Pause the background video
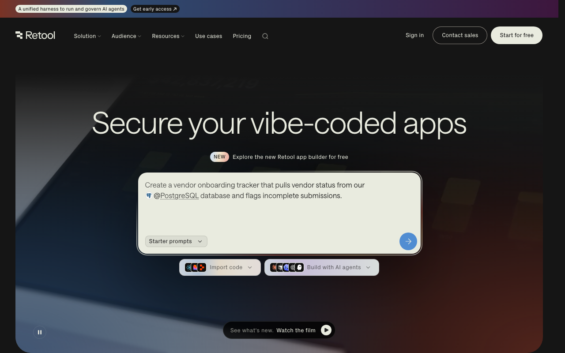The width and height of the screenshot is (565, 353). click(x=40, y=332)
